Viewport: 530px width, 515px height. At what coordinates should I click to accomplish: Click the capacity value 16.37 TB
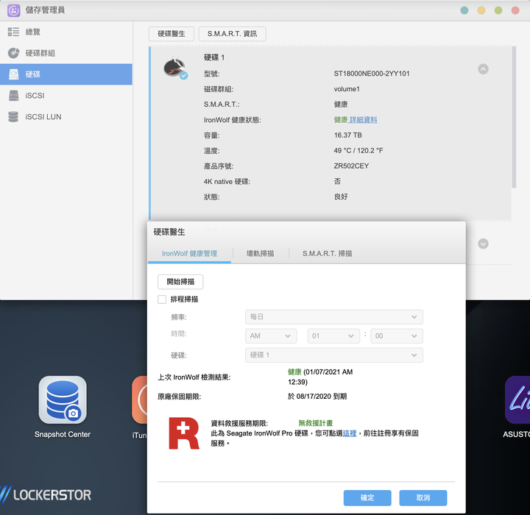(347, 135)
